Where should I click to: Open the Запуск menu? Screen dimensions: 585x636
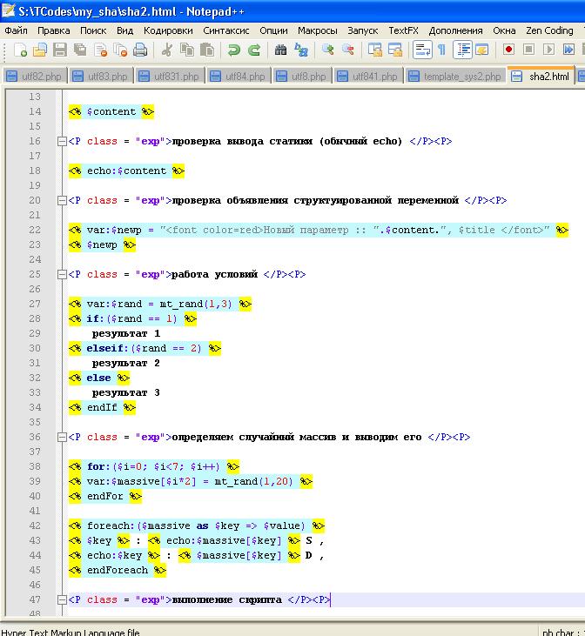[362, 30]
